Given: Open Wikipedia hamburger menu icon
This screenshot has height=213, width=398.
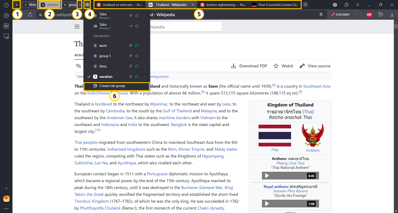Looking at the screenshot, I should (77, 27).
